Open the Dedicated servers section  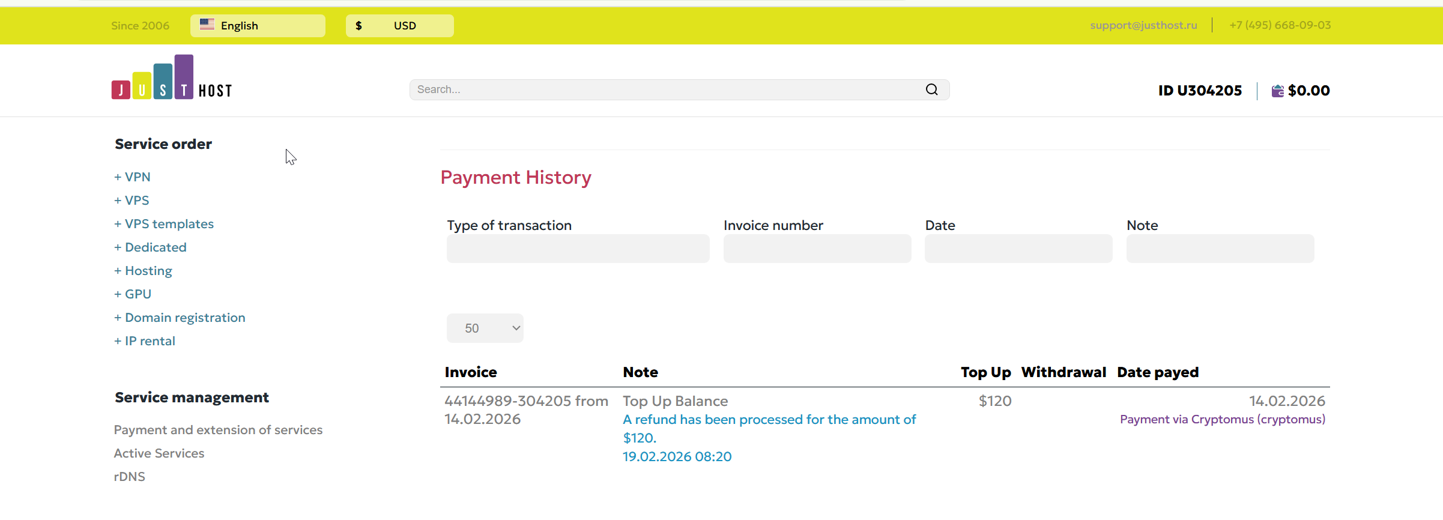tap(151, 247)
